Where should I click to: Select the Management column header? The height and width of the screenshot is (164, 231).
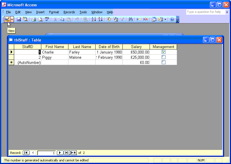point(163,47)
